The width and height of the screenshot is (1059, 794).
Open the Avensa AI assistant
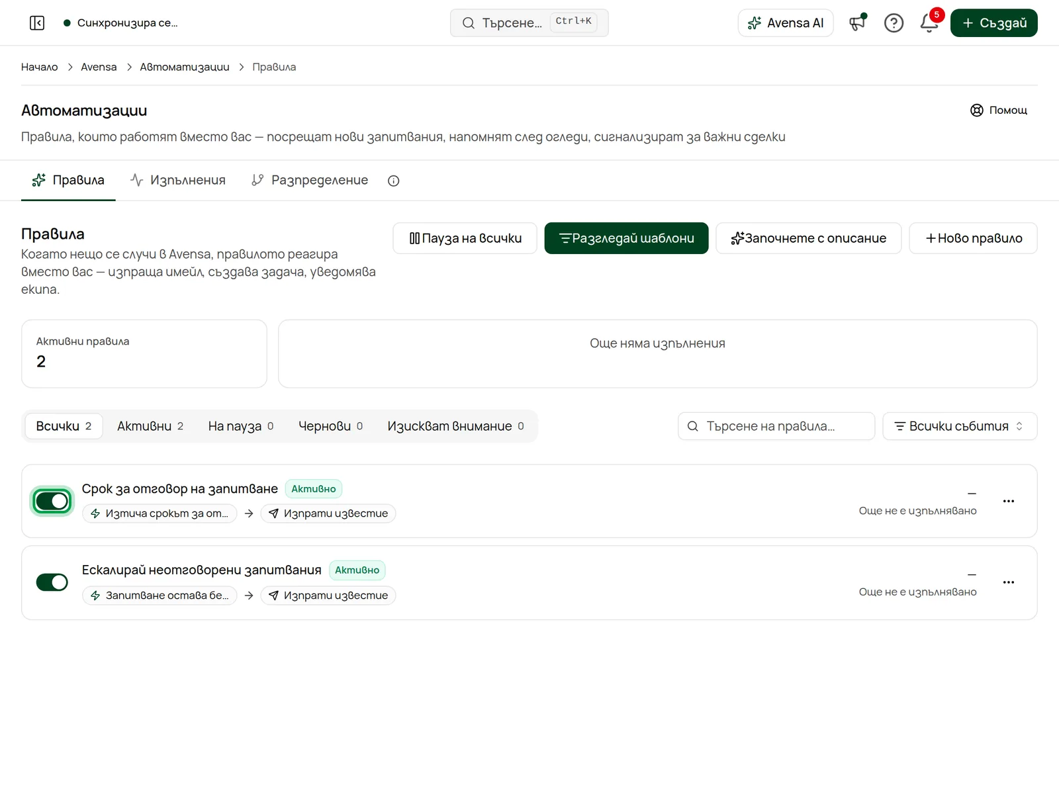786,23
